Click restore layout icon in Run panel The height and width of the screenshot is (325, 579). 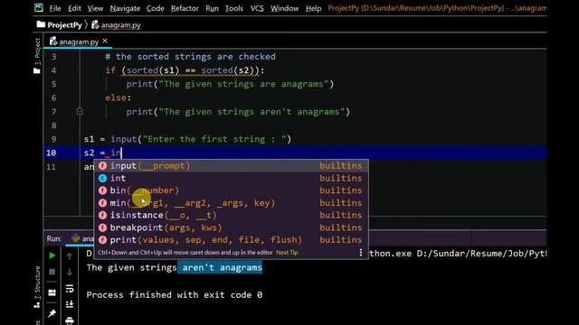click(52, 292)
